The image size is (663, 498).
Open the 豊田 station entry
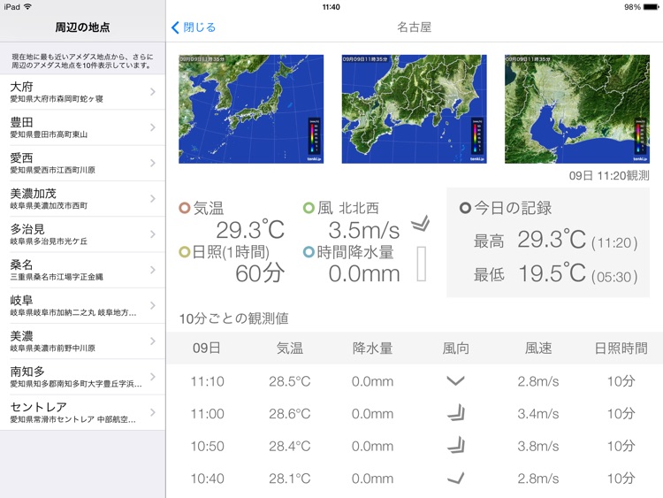(x=82, y=127)
